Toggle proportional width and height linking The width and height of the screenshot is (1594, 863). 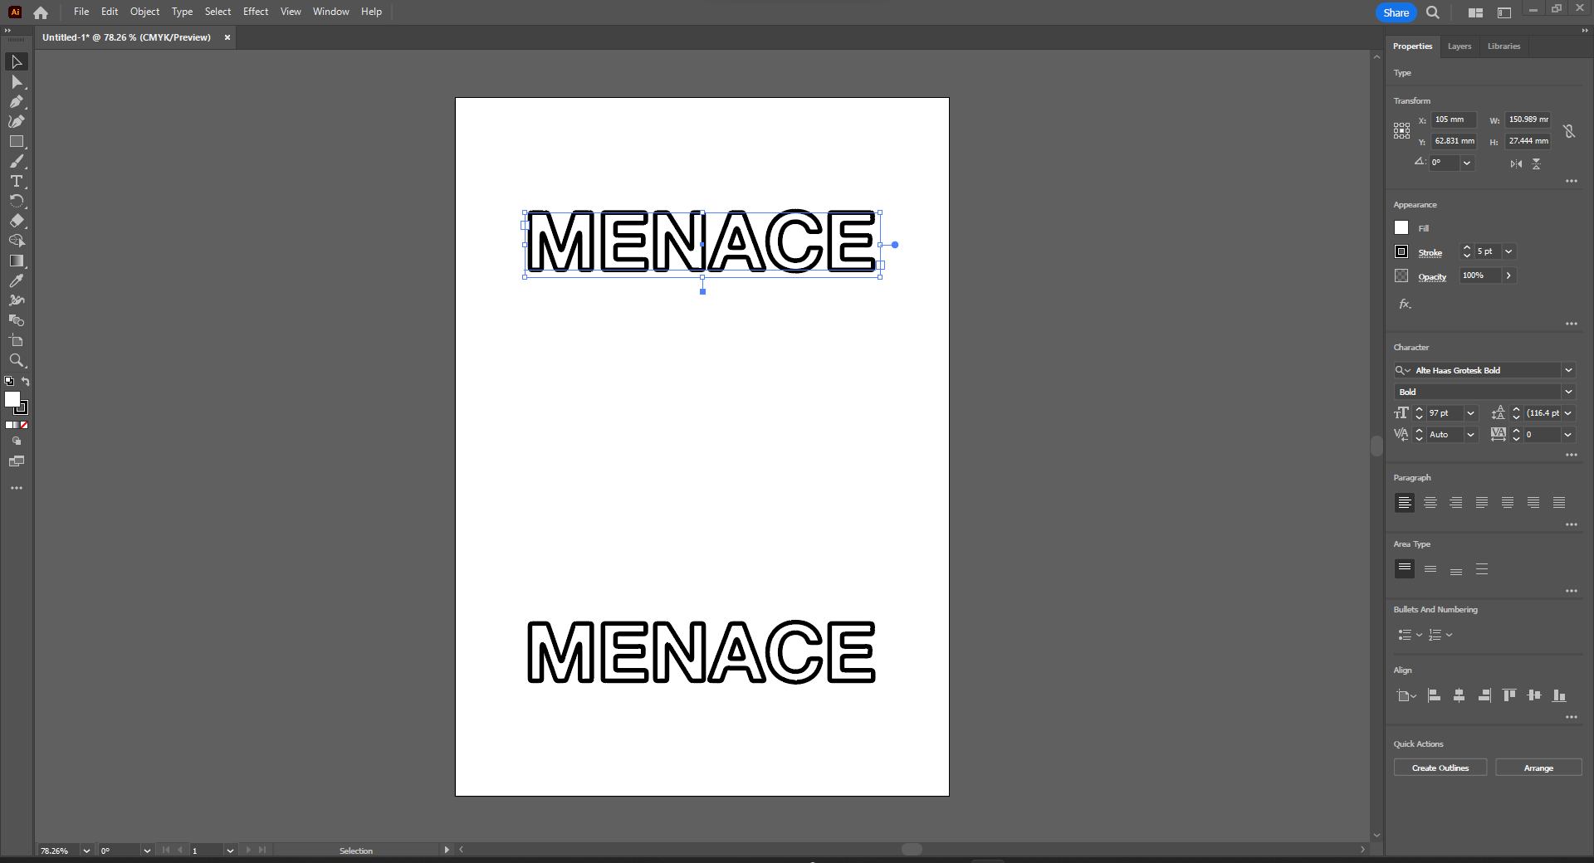click(x=1569, y=130)
